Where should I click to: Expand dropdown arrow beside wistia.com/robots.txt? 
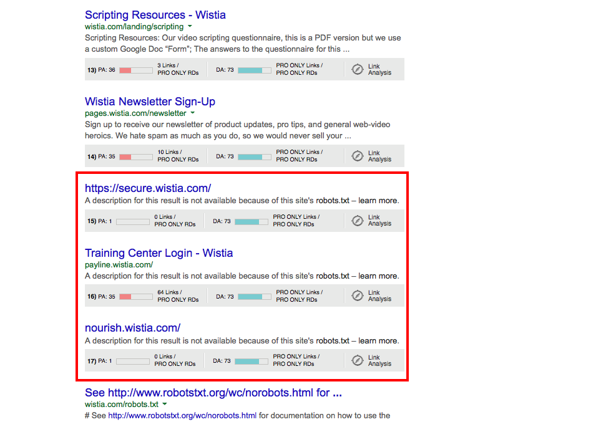pyautogui.click(x=164, y=404)
